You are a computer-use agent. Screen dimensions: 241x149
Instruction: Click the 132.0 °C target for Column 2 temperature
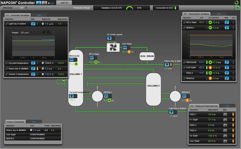point(49,74)
